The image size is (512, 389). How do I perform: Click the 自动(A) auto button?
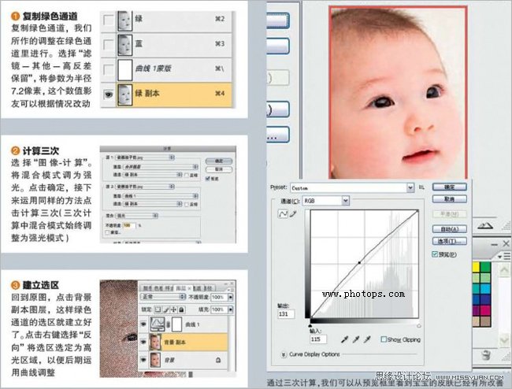(x=449, y=229)
